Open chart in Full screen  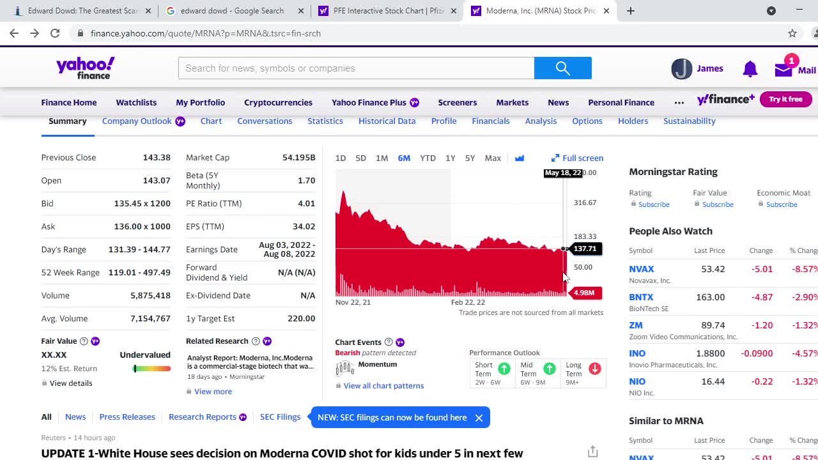577,158
